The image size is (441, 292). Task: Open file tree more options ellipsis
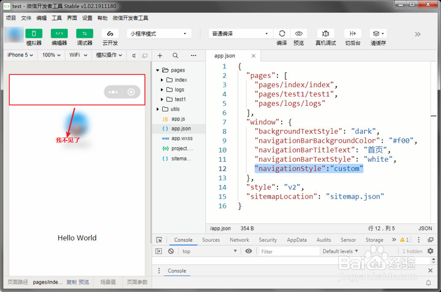tap(194, 55)
